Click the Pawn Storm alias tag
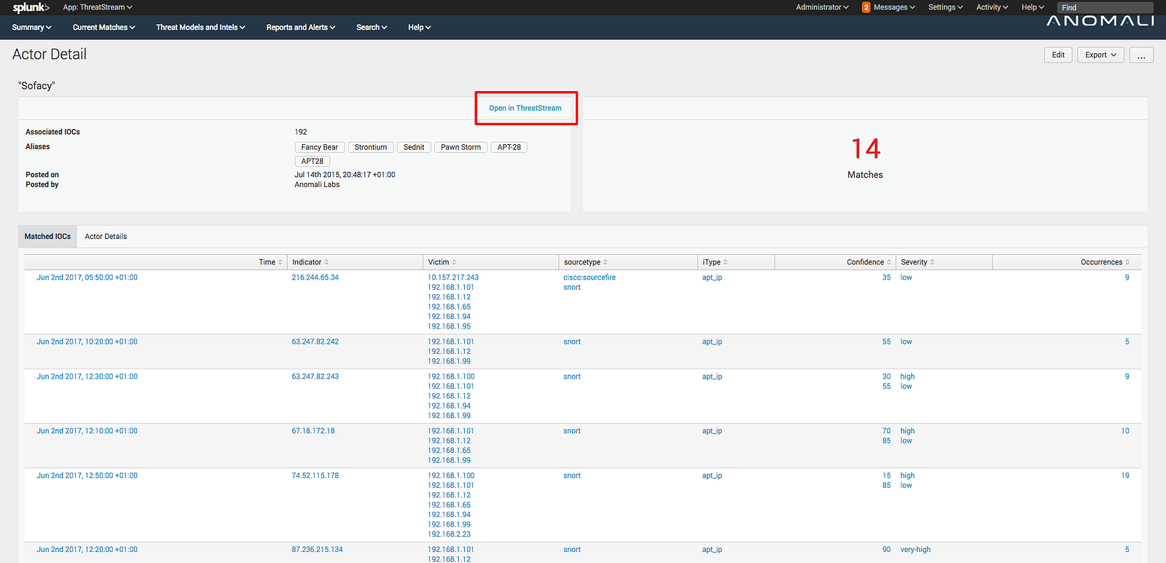The width and height of the screenshot is (1166, 563). [461, 147]
